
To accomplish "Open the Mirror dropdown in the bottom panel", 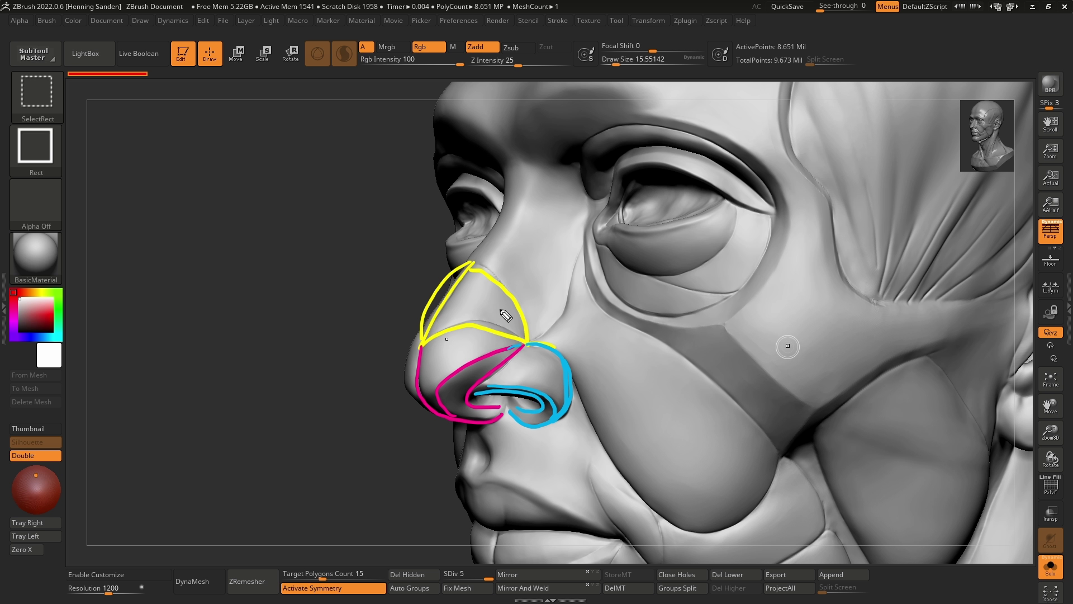I will pos(547,574).
